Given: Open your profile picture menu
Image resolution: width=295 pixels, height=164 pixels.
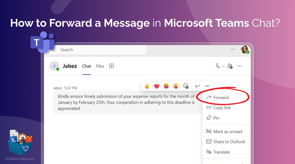Looking at the screenshot, I should click(245, 49).
